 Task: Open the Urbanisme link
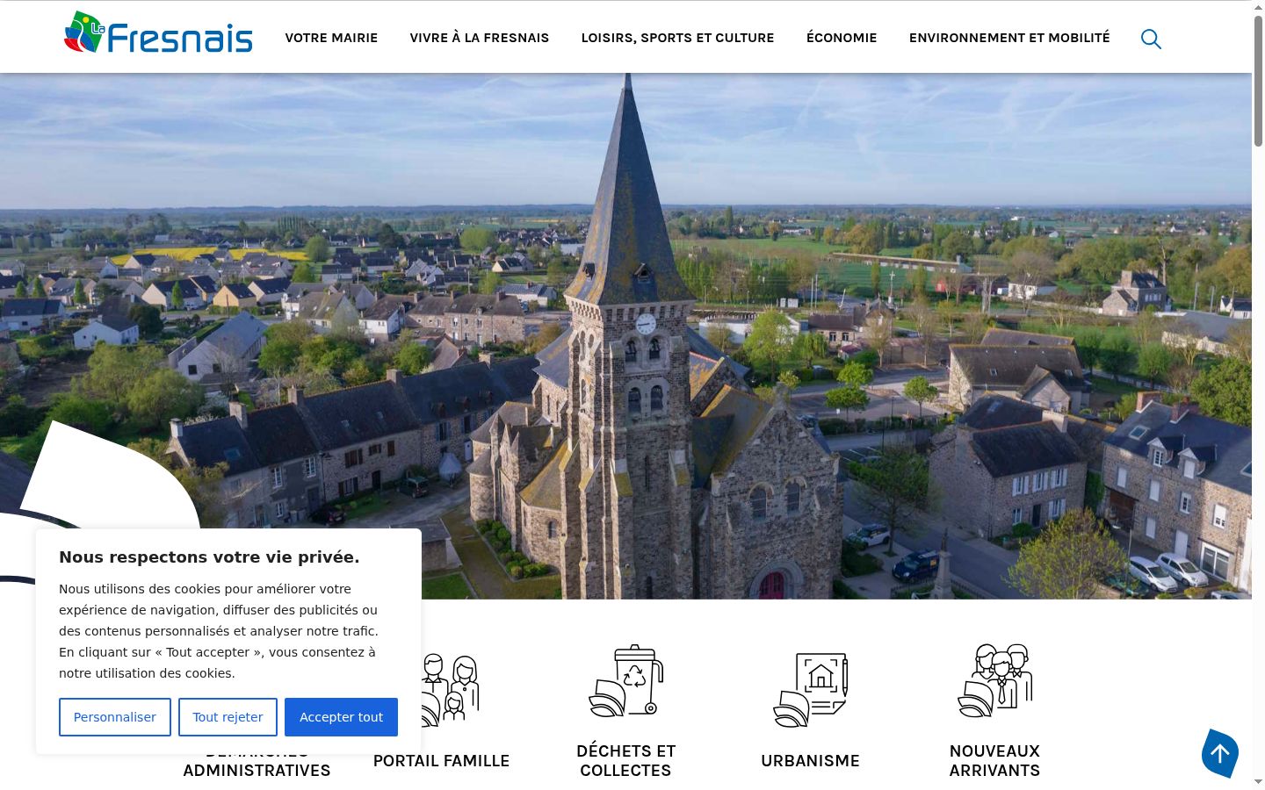pos(810,761)
